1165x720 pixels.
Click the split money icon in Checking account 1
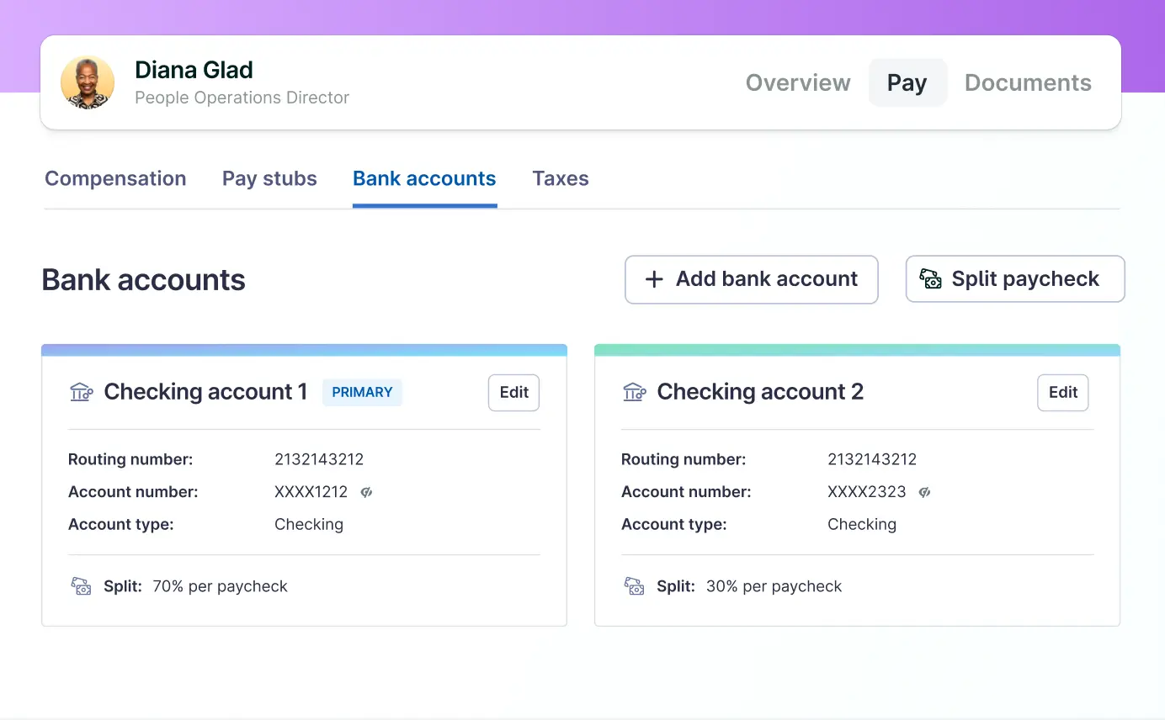[81, 586]
